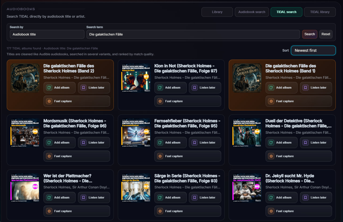343x222 pixels.
Task: Click the add-album icon for Mordsmusik
Action: (49, 142)
